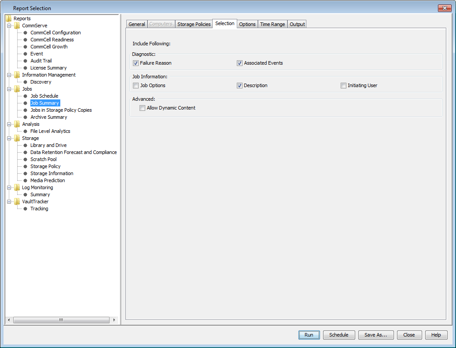Click the CommServe folder icon
The height and width of the screenshot is (348, 456).
click(x=17, y=26)
